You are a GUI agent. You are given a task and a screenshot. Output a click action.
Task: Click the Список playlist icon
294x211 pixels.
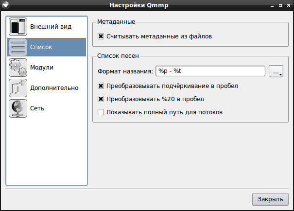18,47
